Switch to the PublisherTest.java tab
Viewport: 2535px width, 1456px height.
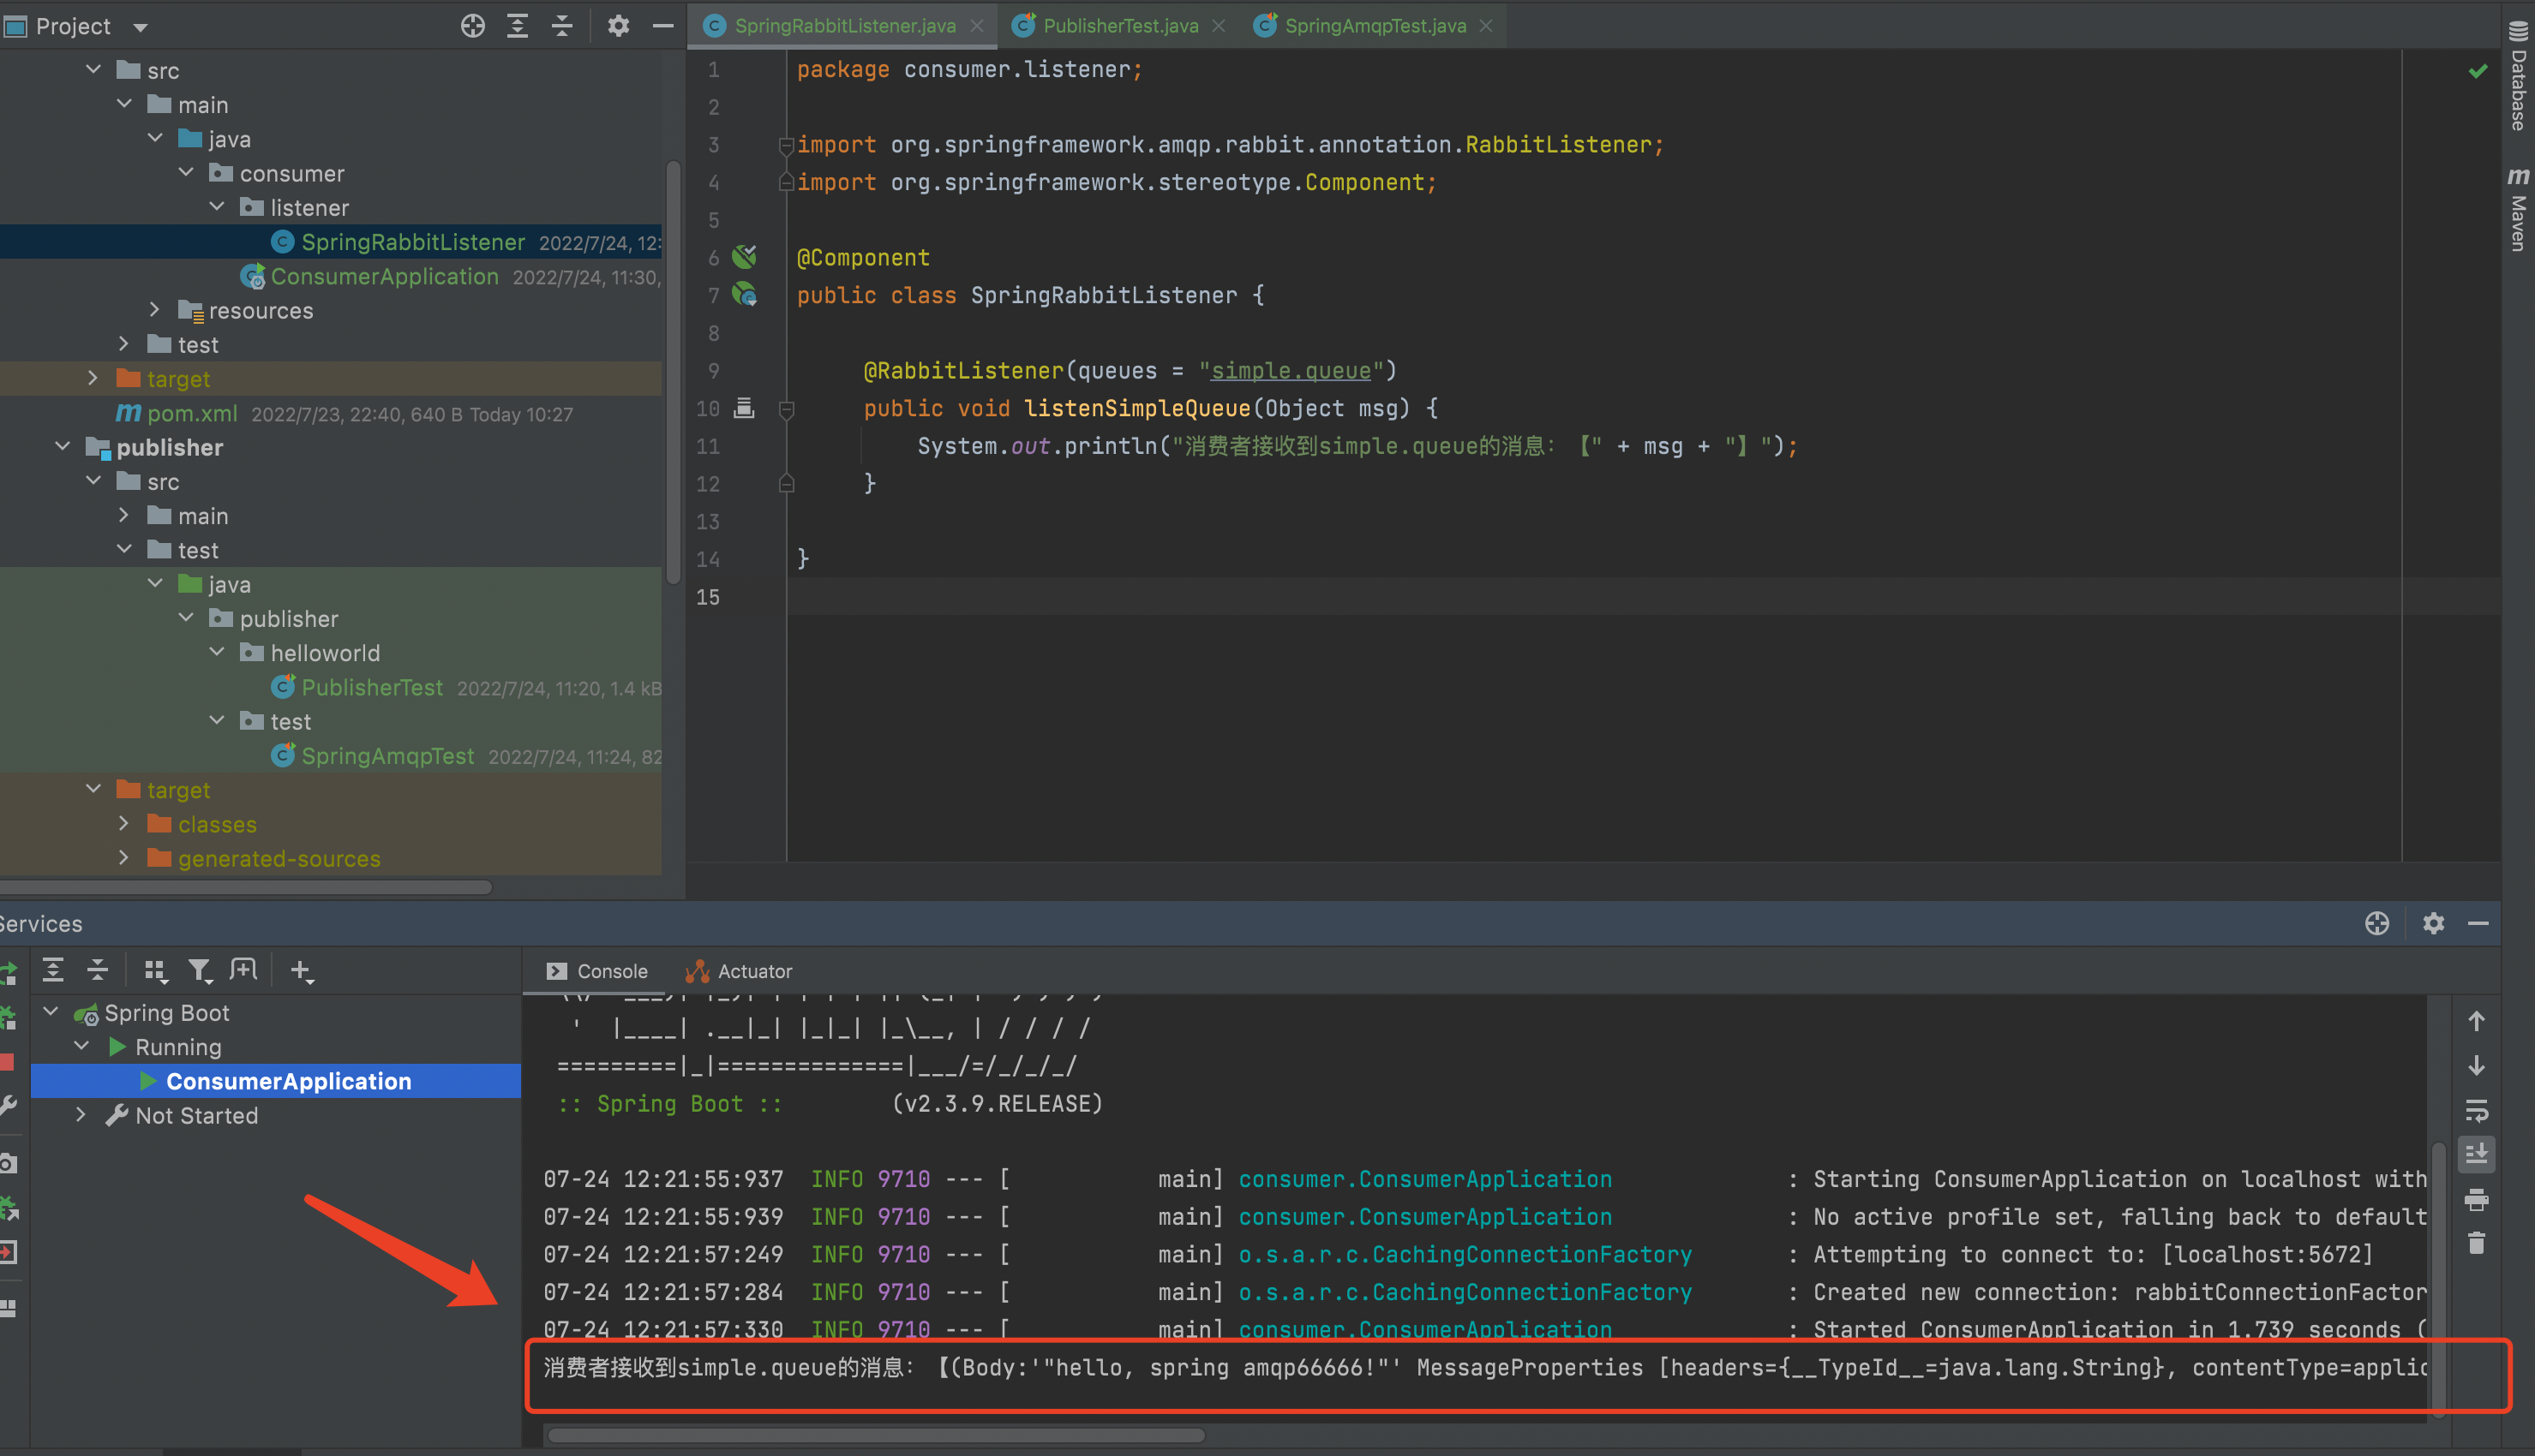click(x=1120, y=26)
